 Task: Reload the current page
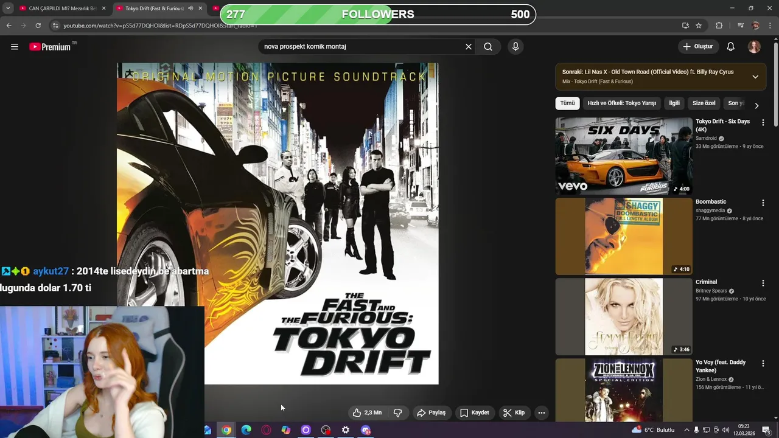pos(38,26)
